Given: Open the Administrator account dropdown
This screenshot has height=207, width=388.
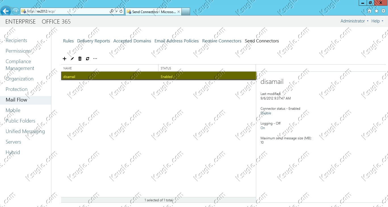Looking at the screenshot, I should [354, 21].
